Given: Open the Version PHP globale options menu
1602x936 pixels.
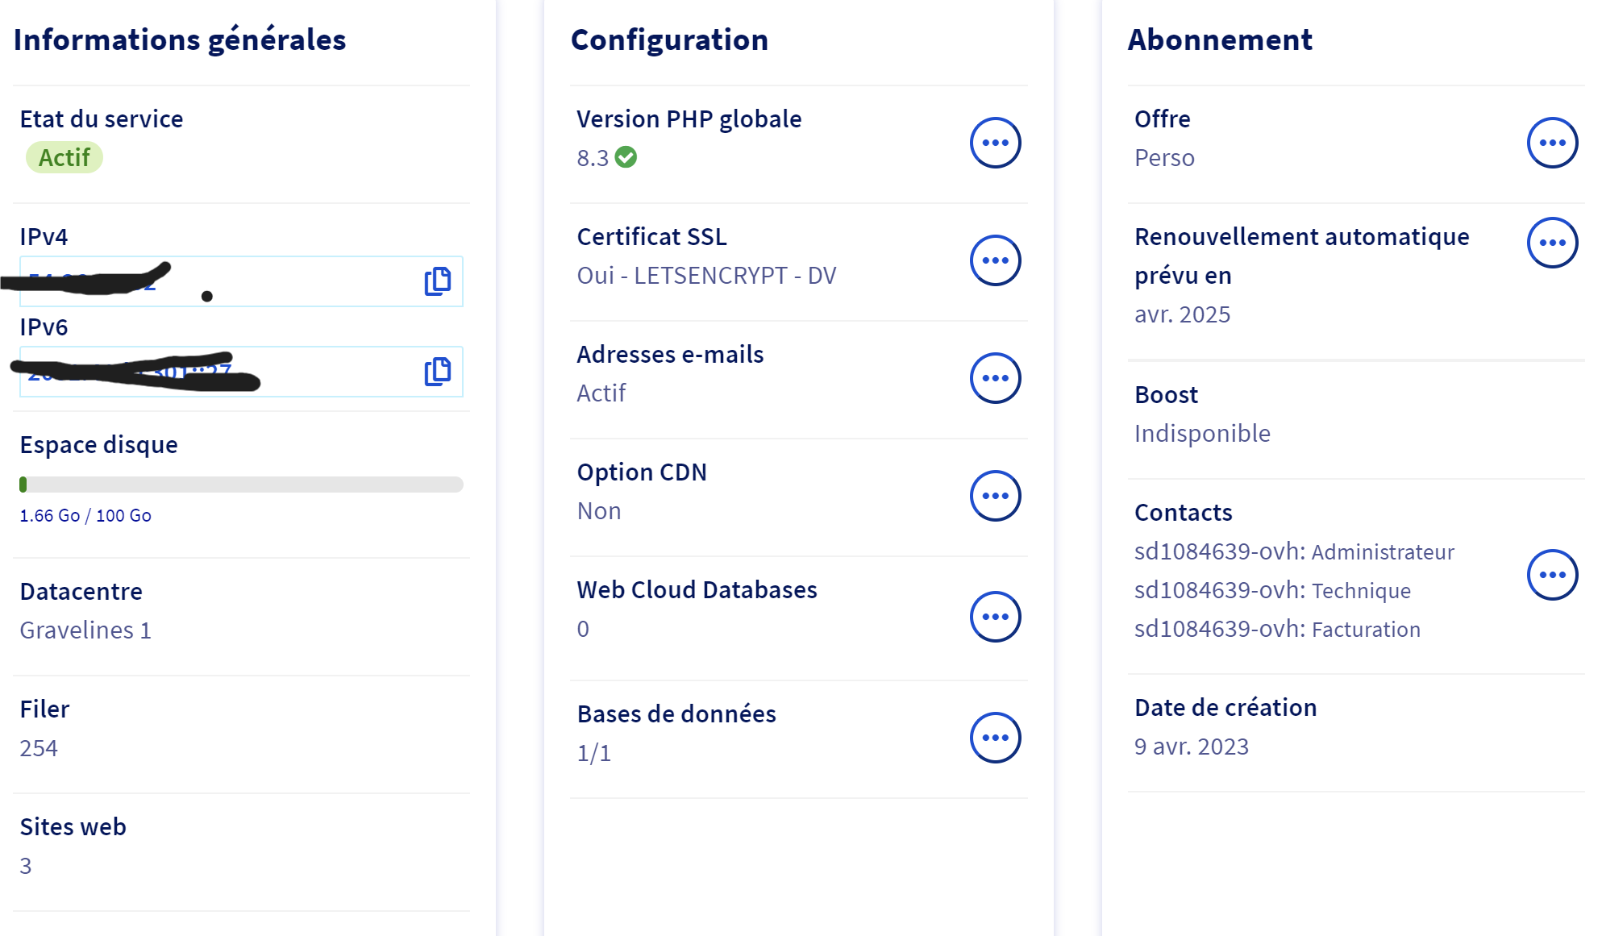Looking at the screenshot, I should coord(995,143).
